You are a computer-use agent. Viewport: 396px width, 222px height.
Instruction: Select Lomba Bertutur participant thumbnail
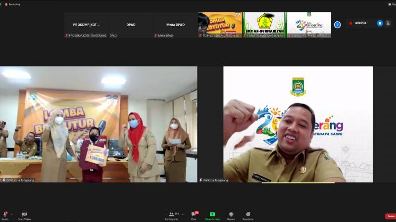[220, 25]
